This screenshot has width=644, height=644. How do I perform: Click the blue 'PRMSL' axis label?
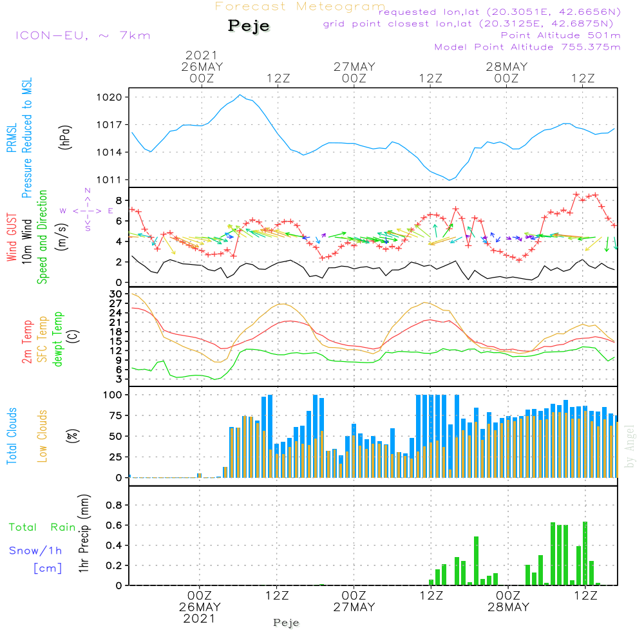click(12, 138)
